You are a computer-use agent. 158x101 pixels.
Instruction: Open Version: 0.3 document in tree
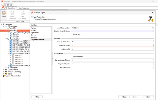(19, 59)
